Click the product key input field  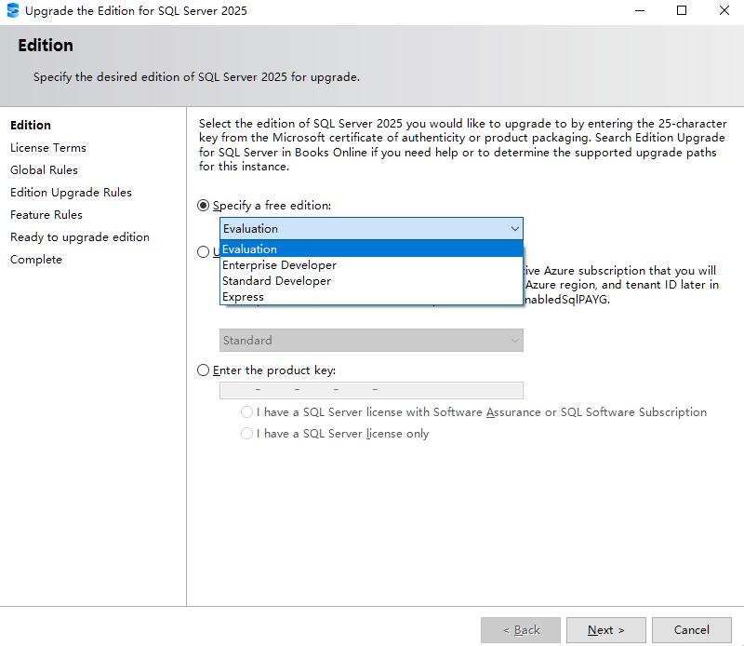[x=371, y=390]
